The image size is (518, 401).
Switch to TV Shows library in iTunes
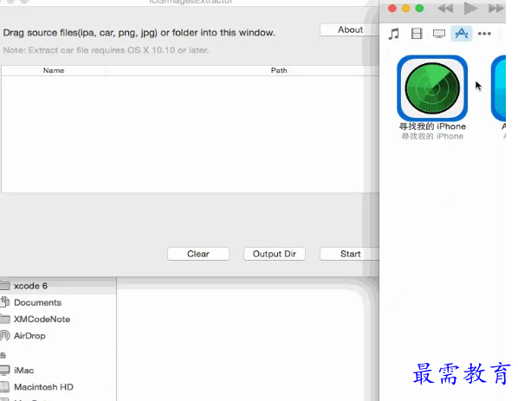pyautogui.click(x=439, y=34)
